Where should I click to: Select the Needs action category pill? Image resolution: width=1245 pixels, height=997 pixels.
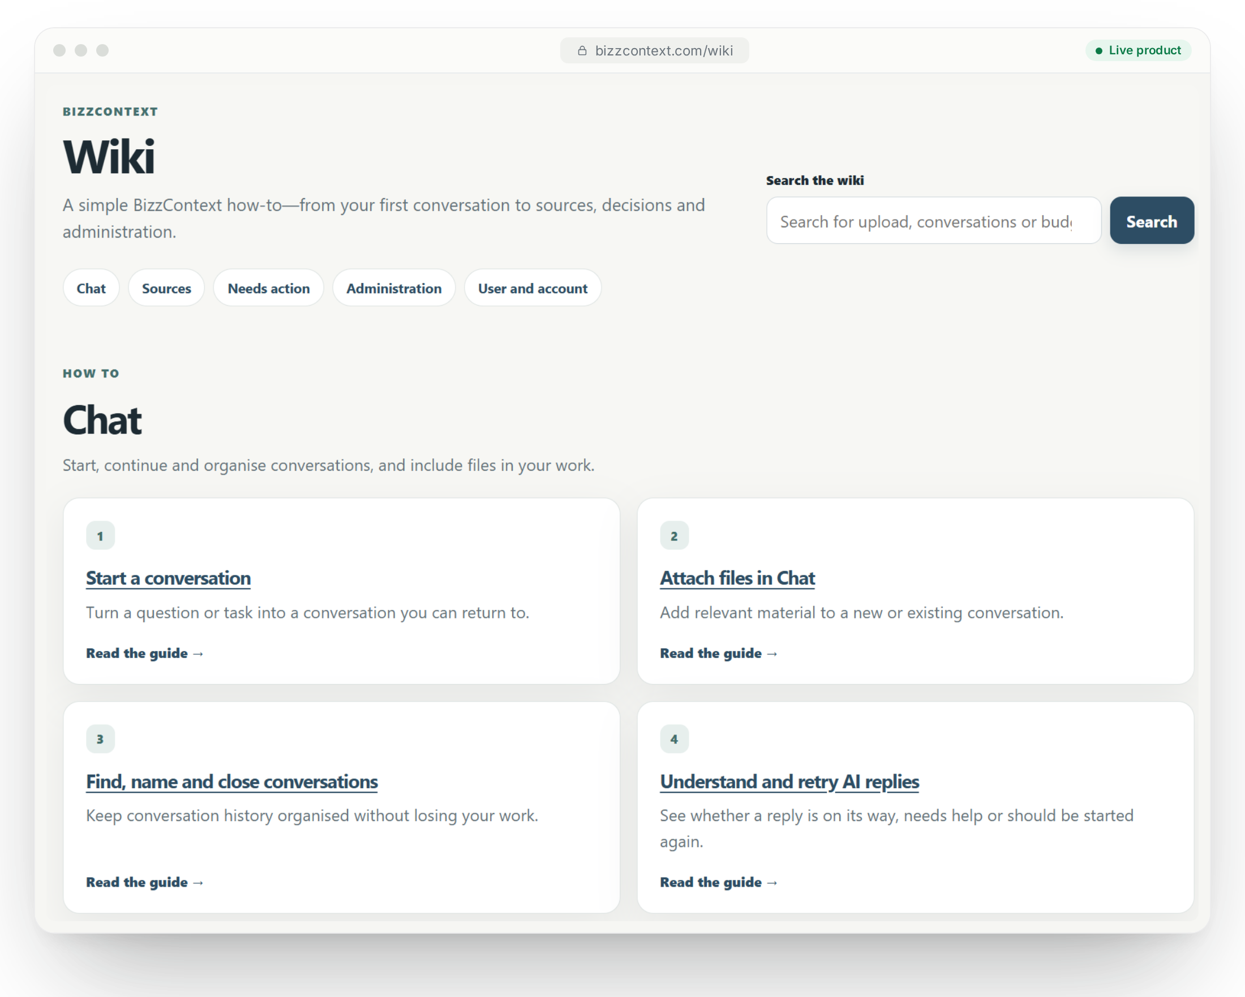[268, 287]
